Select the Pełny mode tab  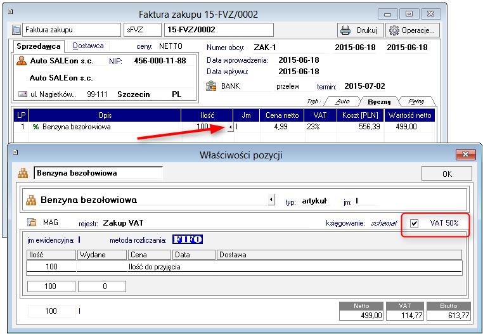416,101
